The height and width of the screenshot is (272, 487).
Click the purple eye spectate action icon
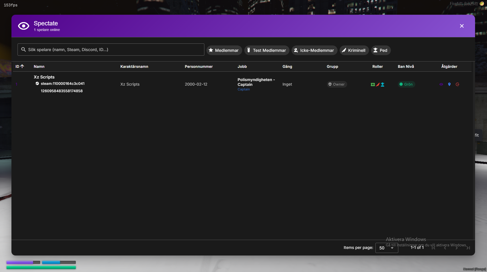click(441, 84)
